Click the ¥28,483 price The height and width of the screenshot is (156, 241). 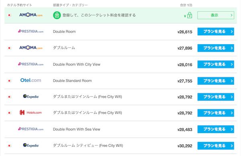coord(185,129)
